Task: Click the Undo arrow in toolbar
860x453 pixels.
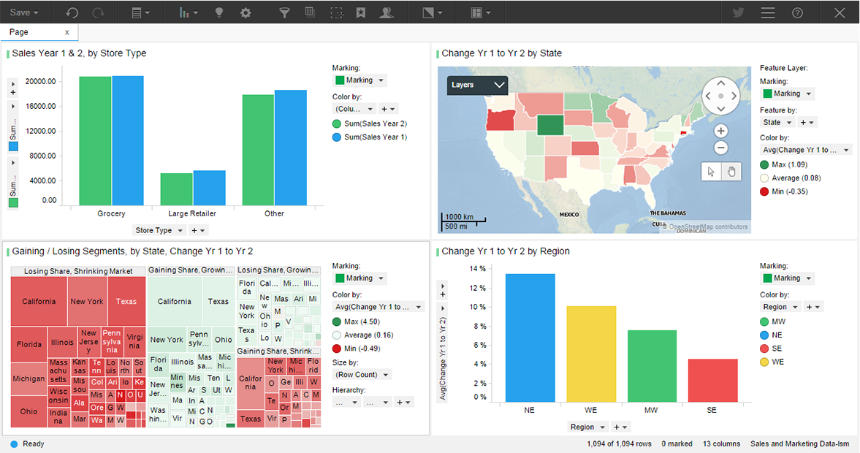Action: [x=72, y=12]
